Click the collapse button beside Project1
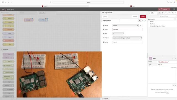 (175, 19)
